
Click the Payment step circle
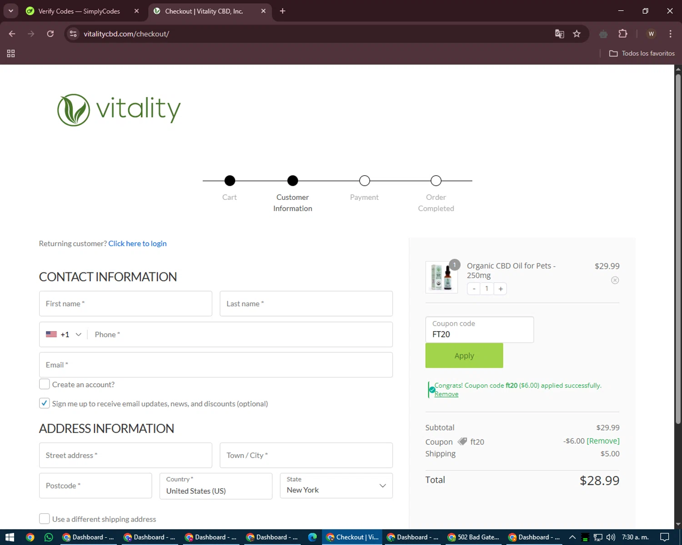364,181
